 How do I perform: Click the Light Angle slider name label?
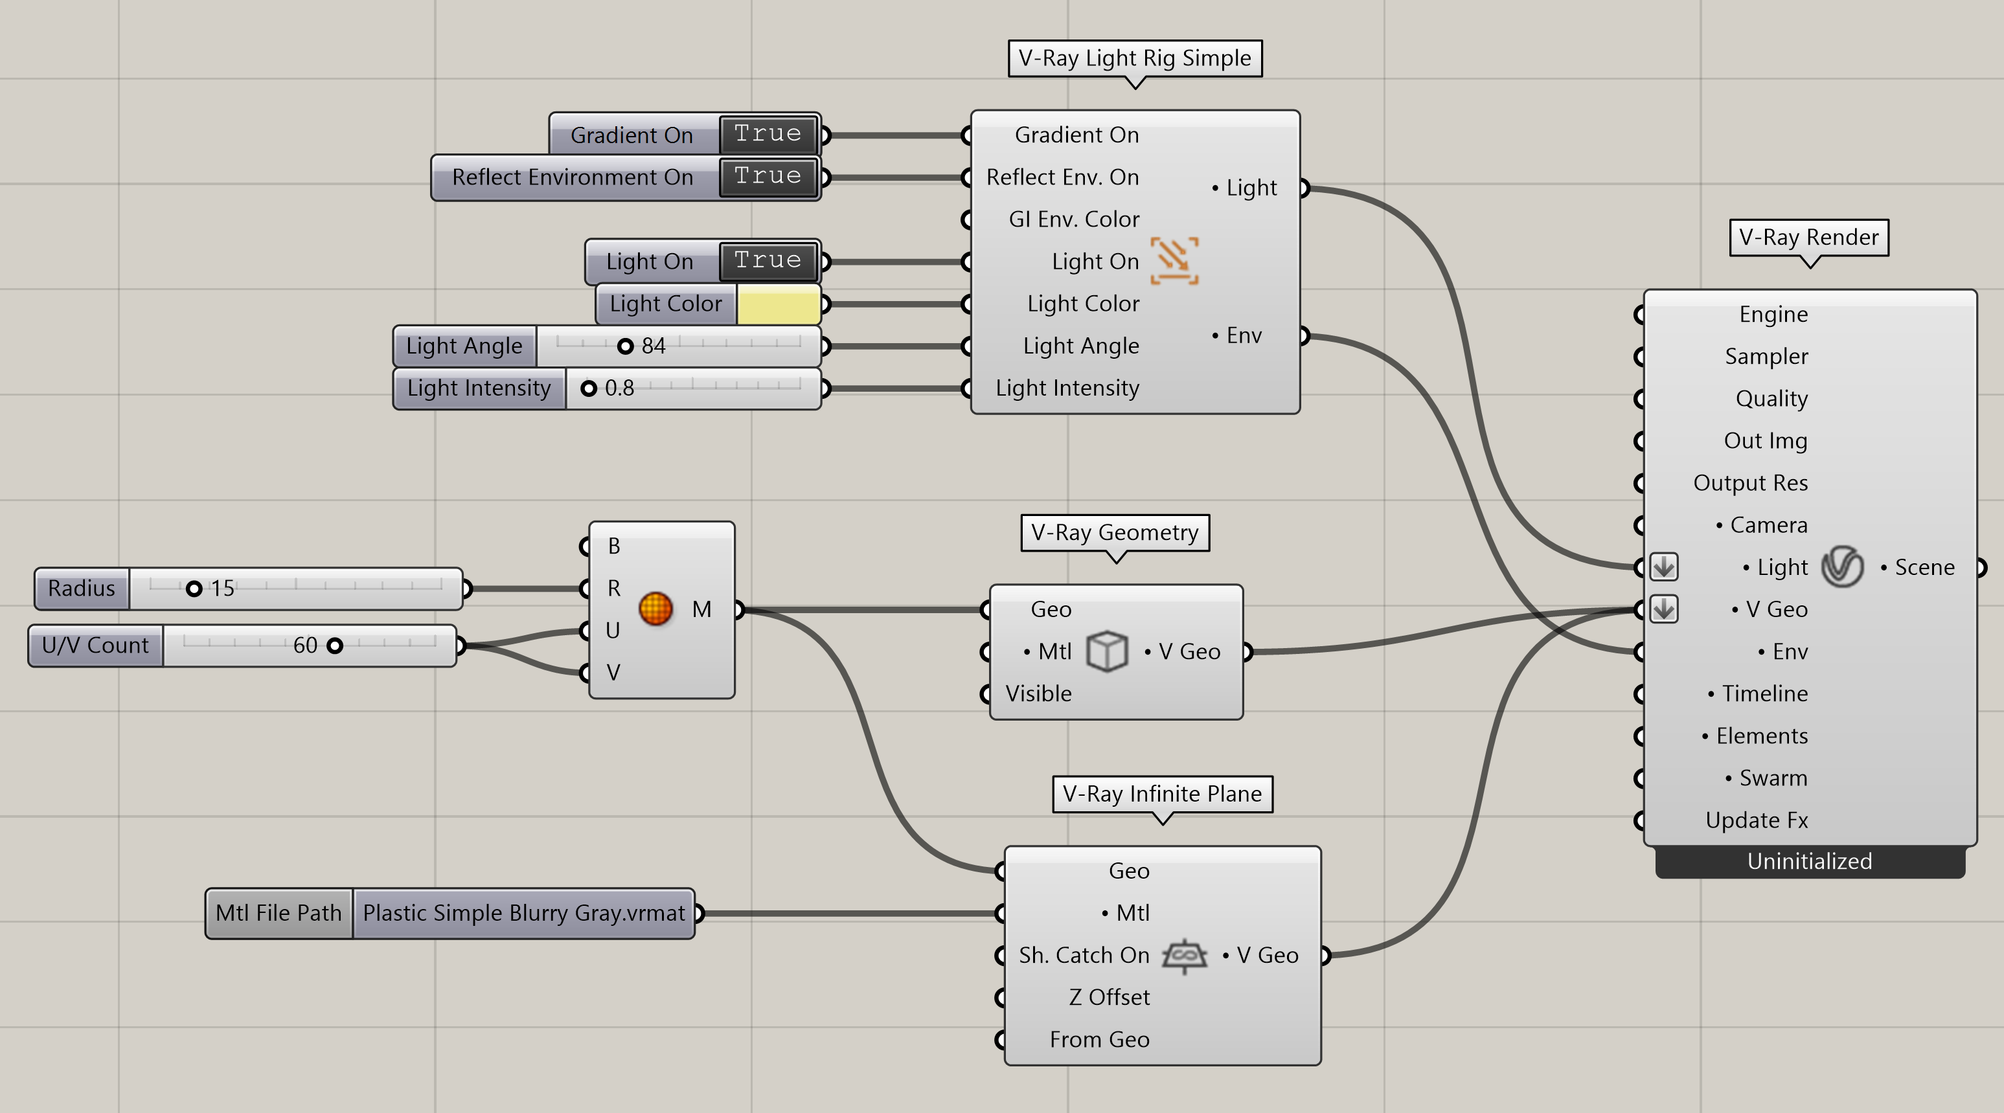[x=464, y=346]
